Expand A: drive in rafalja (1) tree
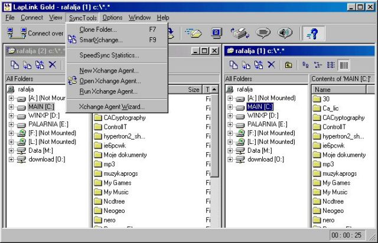This screenshot has height=243, width=378. (230, 98)
